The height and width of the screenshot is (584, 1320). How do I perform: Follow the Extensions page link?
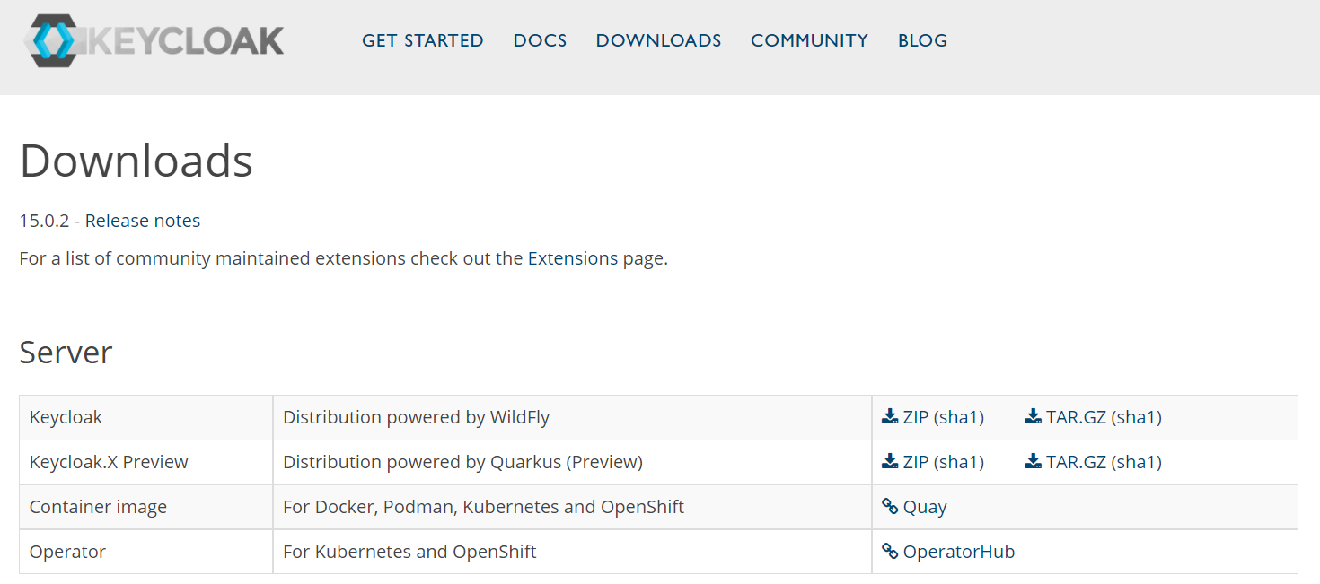pos(572,258)
